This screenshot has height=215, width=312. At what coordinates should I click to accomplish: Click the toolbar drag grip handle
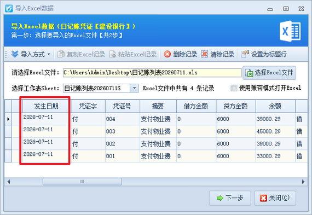click(6, 54)
